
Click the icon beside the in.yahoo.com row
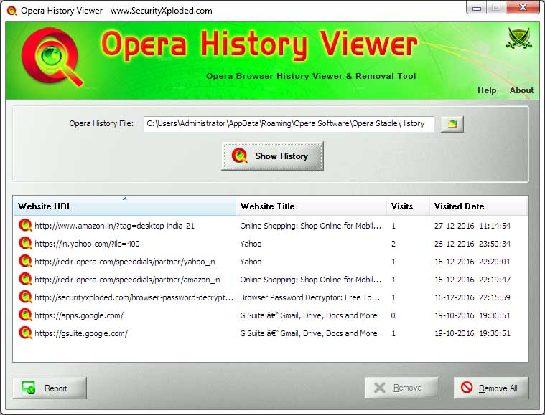(25, 244)
